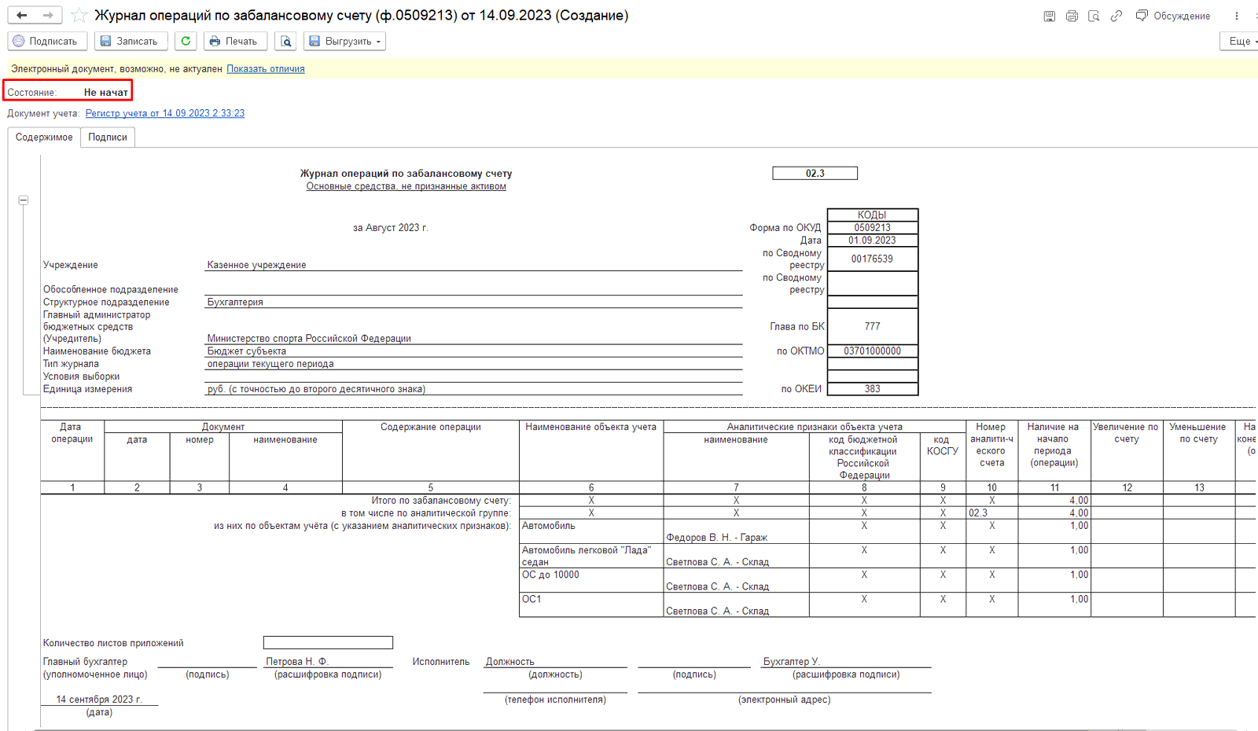Select the Глава по БК 777 cell
1258x731 pixels.
coord(873,326)
